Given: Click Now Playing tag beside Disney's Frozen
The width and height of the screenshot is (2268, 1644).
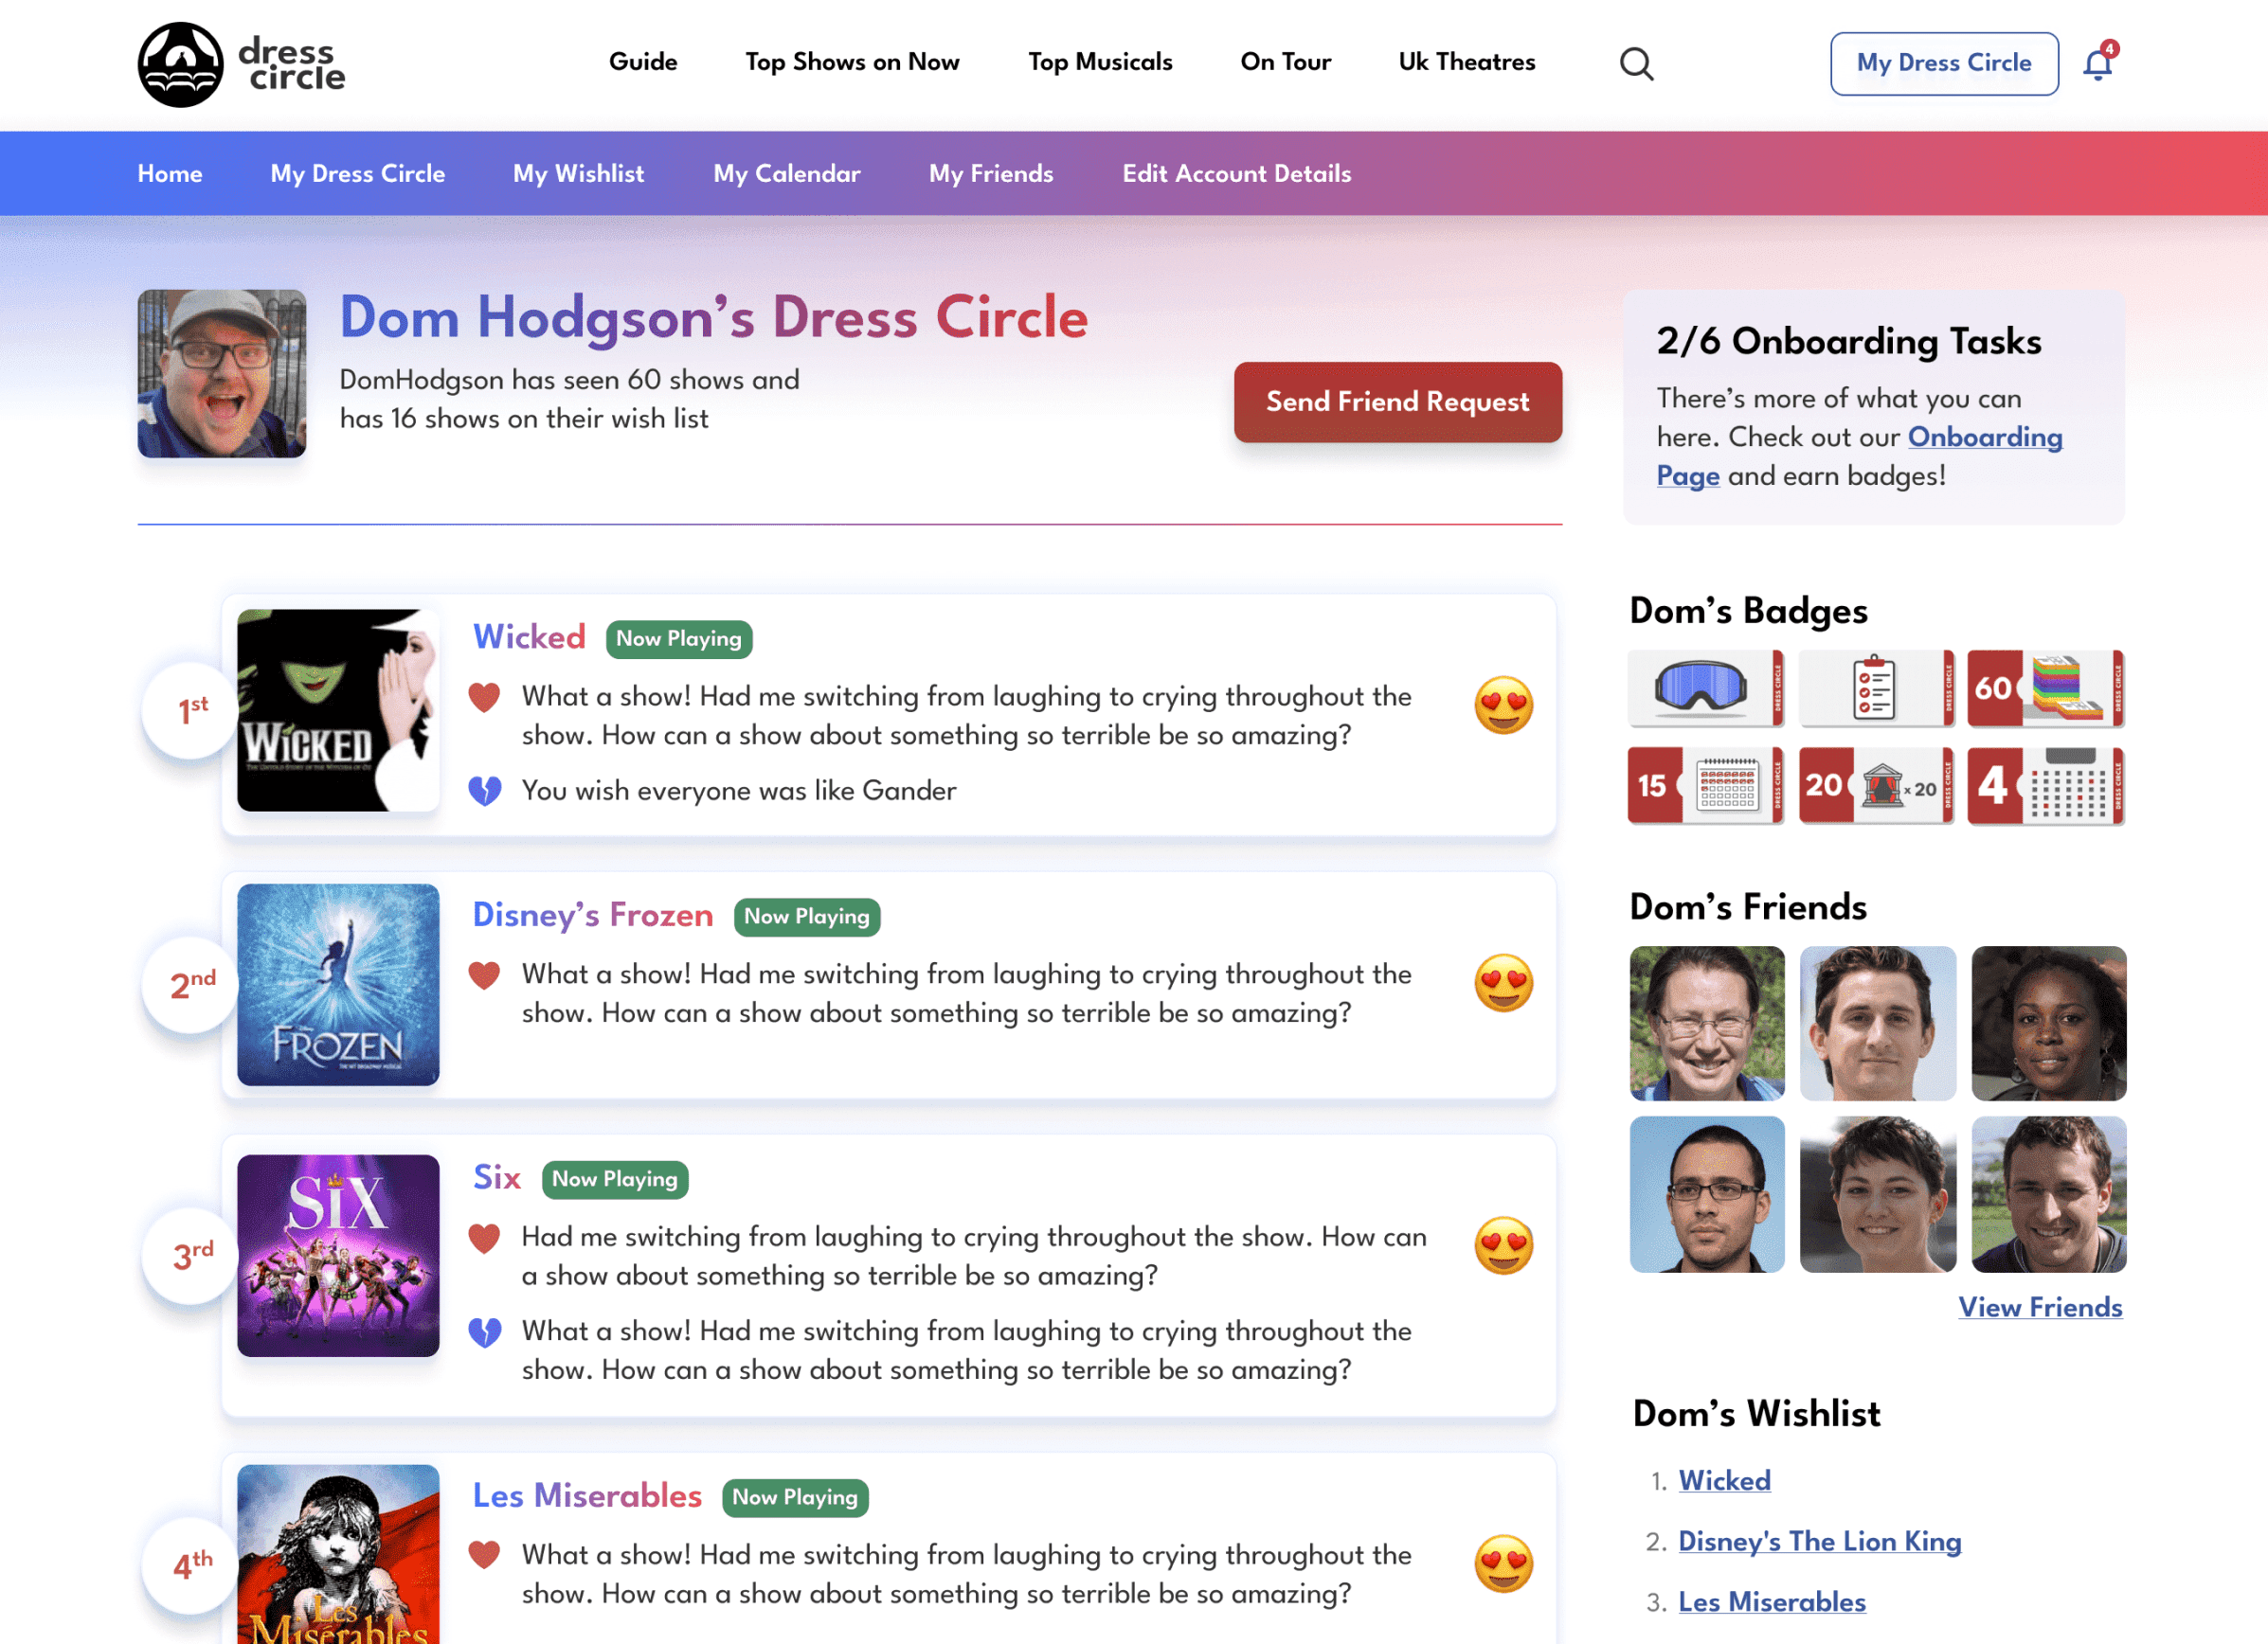Looking at the screenshot, I should click(807, 917).
